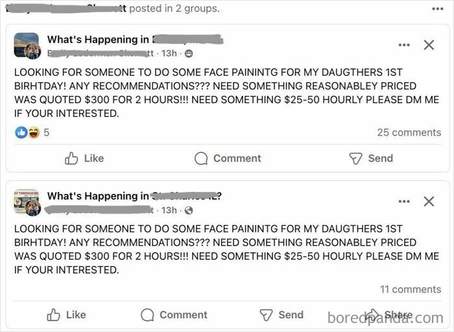Like the first face painting post
Viewport: 454px width, 332px height.
pos(84,158)
